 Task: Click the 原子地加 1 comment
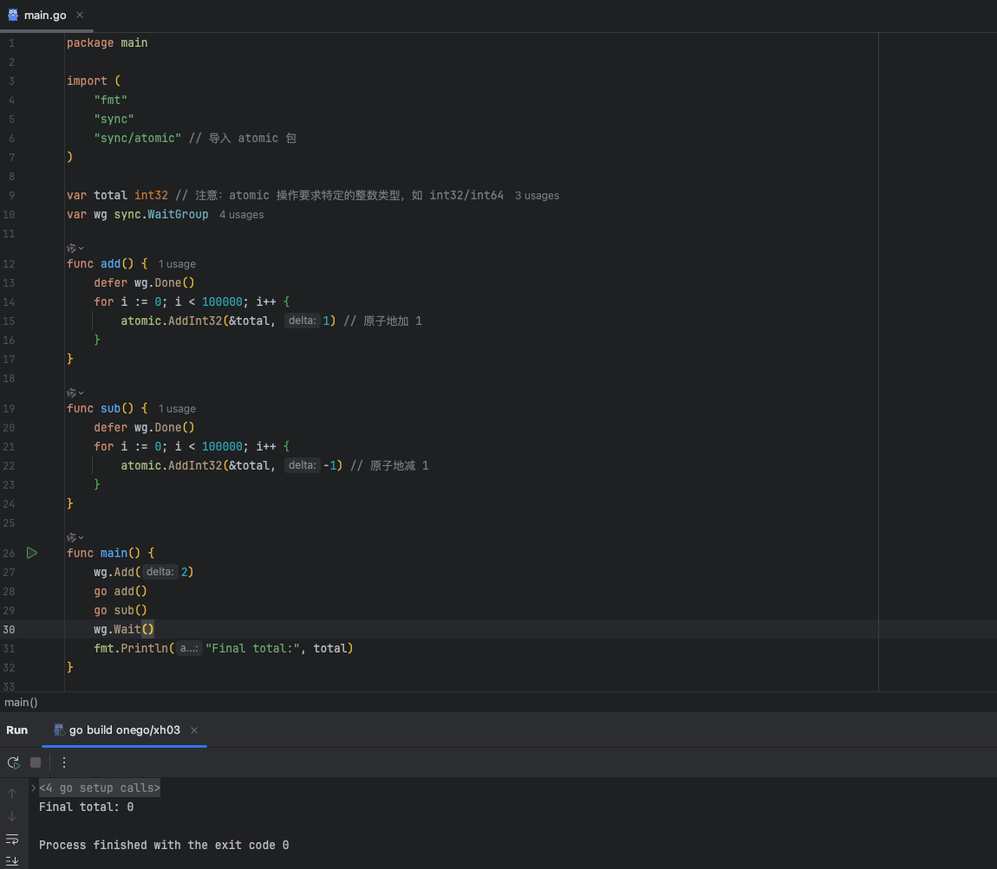[383, 321]
